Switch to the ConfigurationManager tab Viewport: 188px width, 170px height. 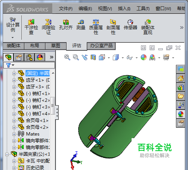point(29,57)
